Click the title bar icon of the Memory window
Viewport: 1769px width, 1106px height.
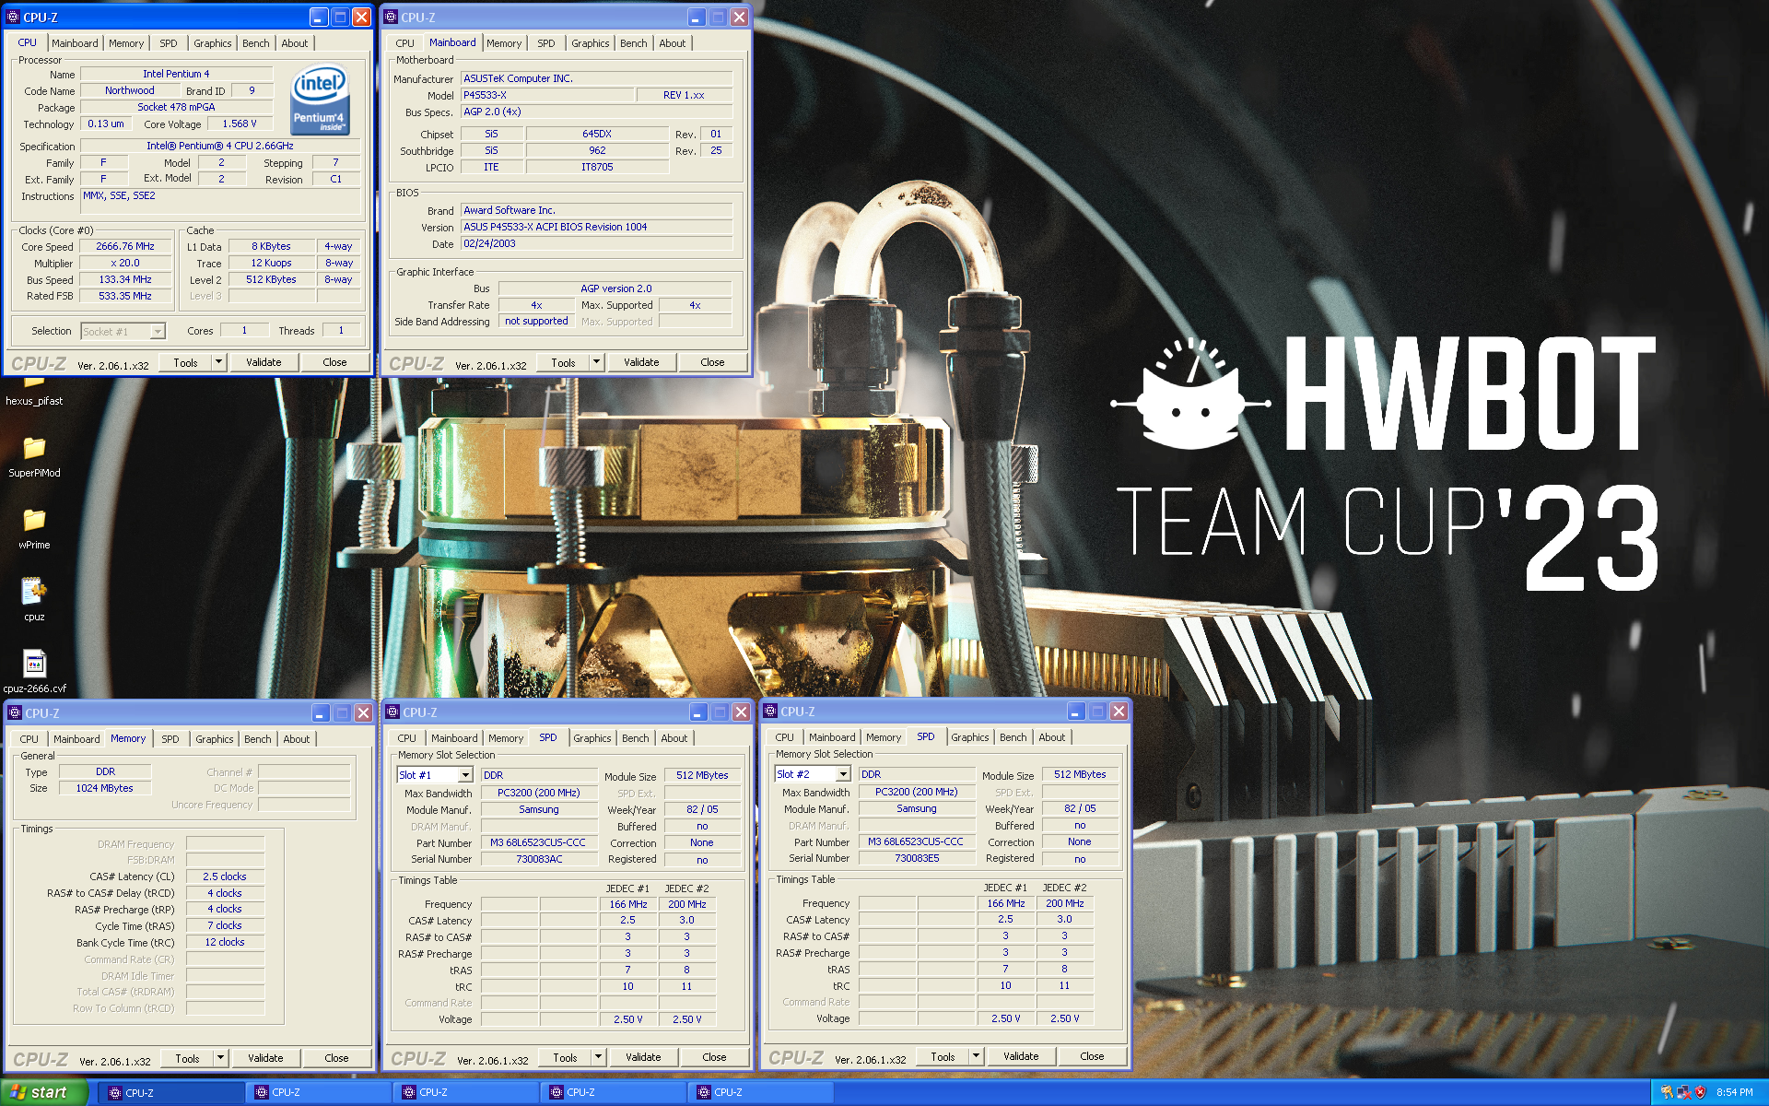point(15,712)
